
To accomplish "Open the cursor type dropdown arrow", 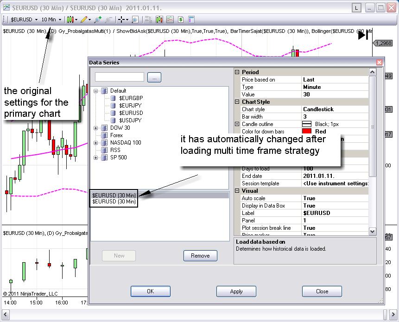I will point(127,19).
